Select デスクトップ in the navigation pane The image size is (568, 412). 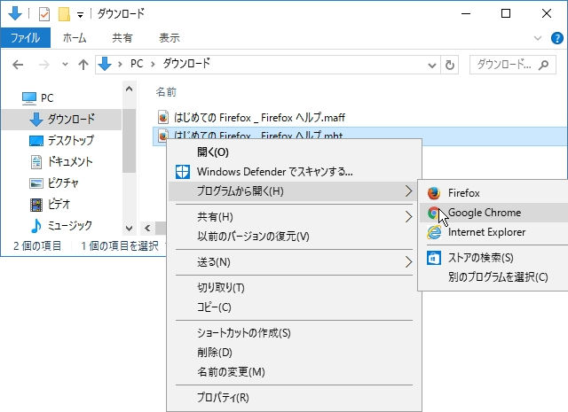61,140
